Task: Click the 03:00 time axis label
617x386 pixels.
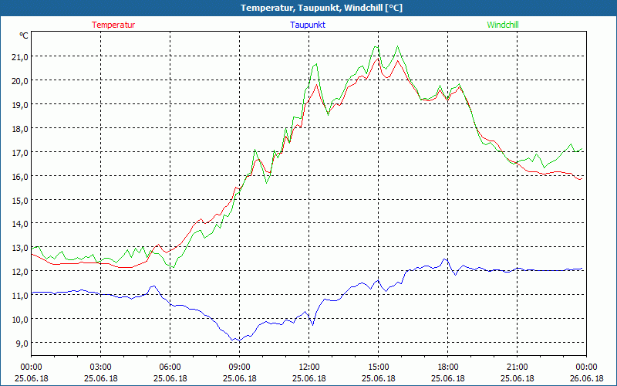Action: pyautogui.click(x=101, y=367)
